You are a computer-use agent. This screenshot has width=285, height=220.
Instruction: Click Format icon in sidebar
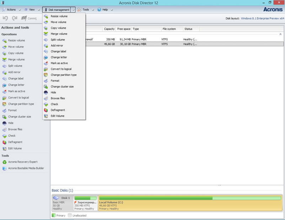pos(4,111)
